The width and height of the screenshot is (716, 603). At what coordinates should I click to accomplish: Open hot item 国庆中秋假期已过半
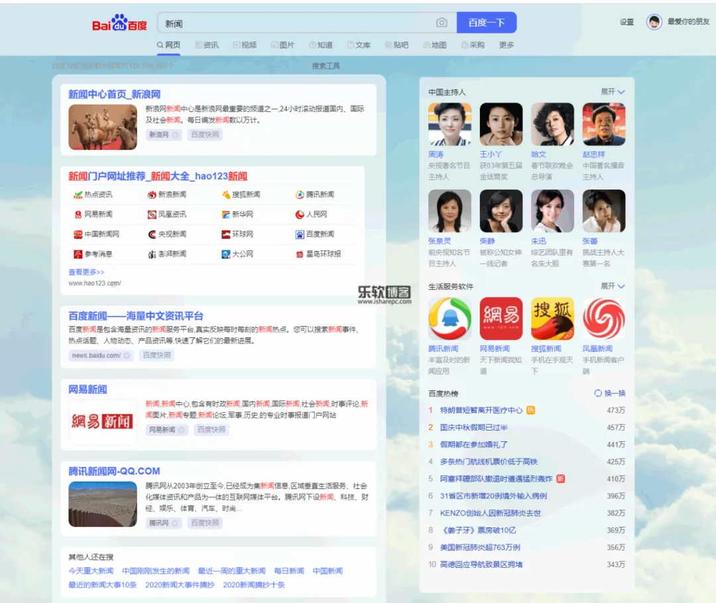[x=473, y=427]
